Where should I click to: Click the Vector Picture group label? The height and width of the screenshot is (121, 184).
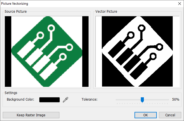click(106, 12)
